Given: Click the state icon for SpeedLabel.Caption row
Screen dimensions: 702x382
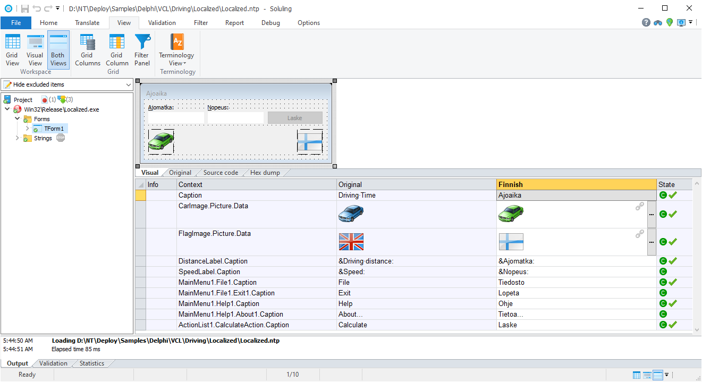Looking at the screenshot, I should (x=663, y=271).
